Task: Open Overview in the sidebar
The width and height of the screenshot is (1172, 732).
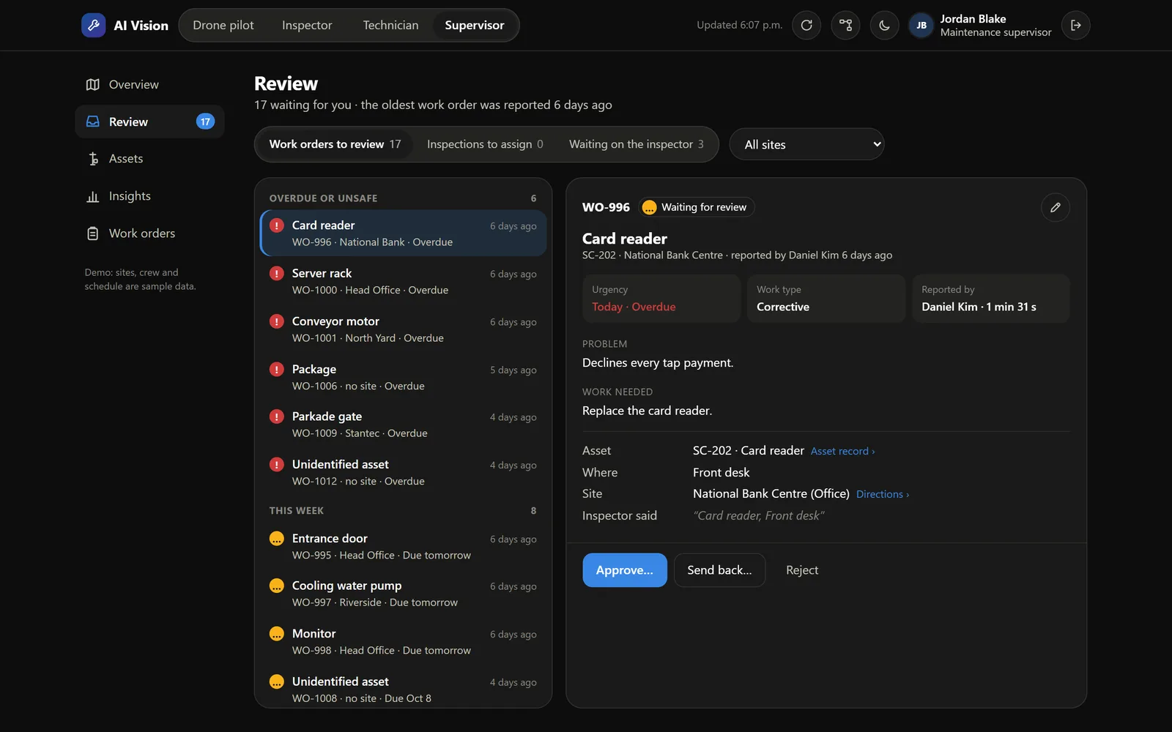Action: coord(149,84)
